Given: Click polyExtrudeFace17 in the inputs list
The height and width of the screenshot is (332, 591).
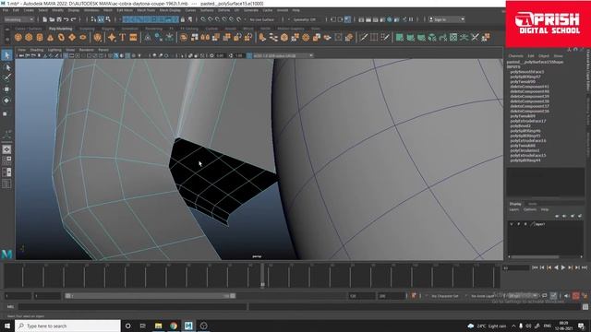Looking at the screenshot, I should point(528,121).
